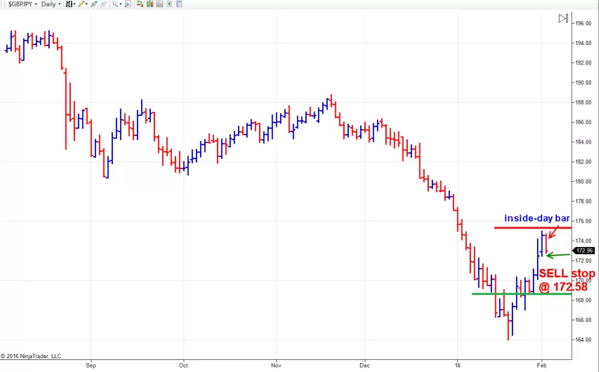Show the data box window

[x=128, y=4]
